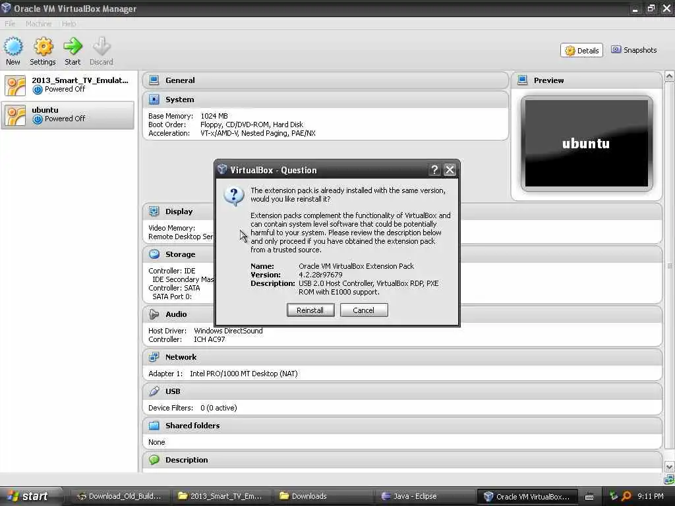Click the Preview panel monitor icon

(522, 80)
